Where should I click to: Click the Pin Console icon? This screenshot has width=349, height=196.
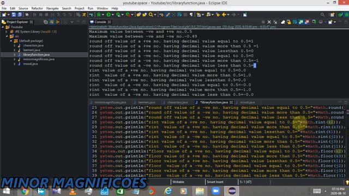314,22
